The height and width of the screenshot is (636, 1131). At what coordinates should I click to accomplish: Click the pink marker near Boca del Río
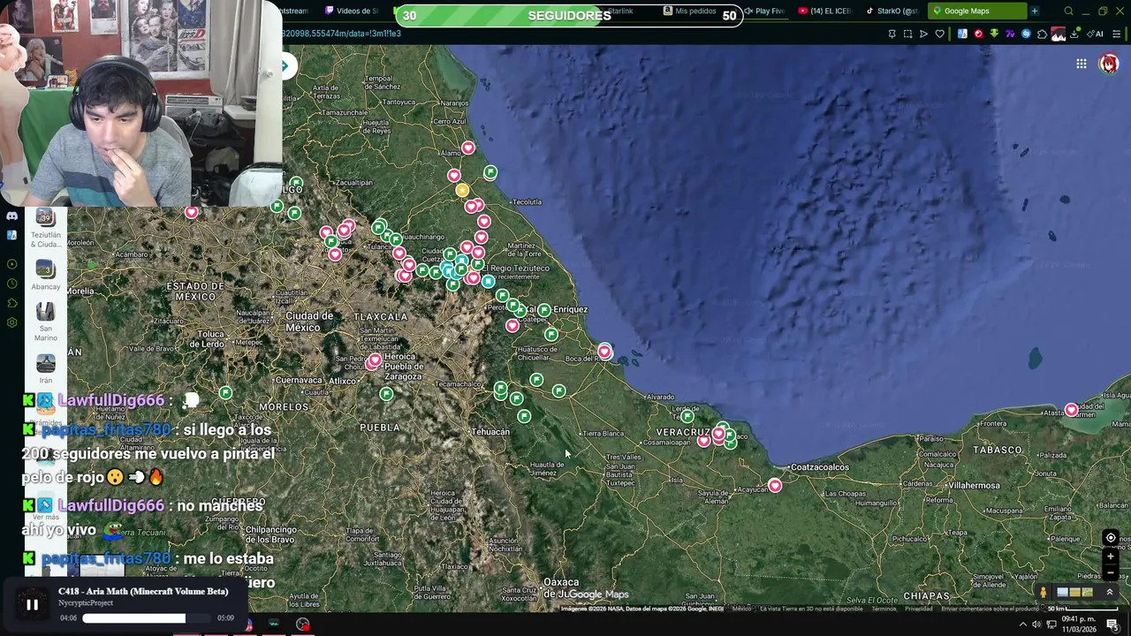pyautogui.click(x=604, y=352)
